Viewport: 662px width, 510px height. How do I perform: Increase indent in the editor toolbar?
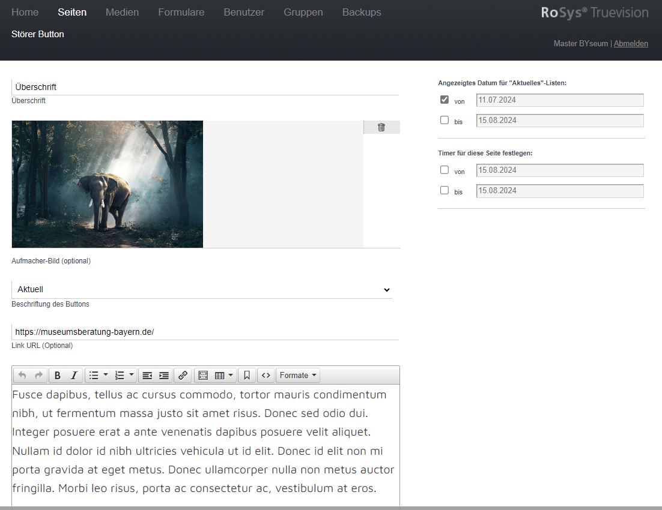pos(163,376)
